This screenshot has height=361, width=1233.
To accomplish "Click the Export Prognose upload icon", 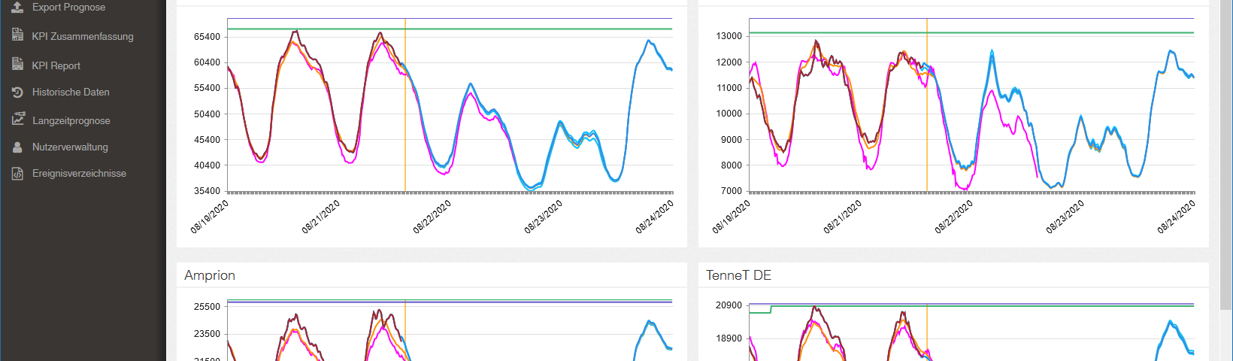I will point(17,7).
